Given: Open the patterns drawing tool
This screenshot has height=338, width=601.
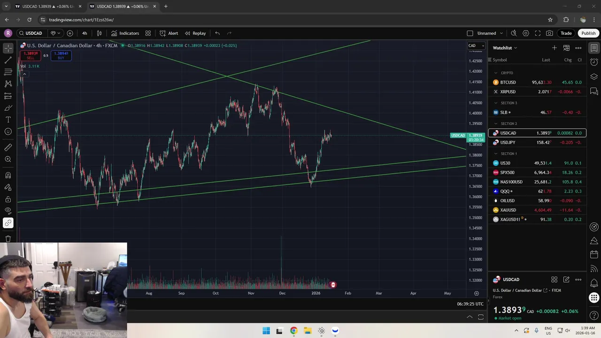Looking at the screenshot, I should coord(8,84).
